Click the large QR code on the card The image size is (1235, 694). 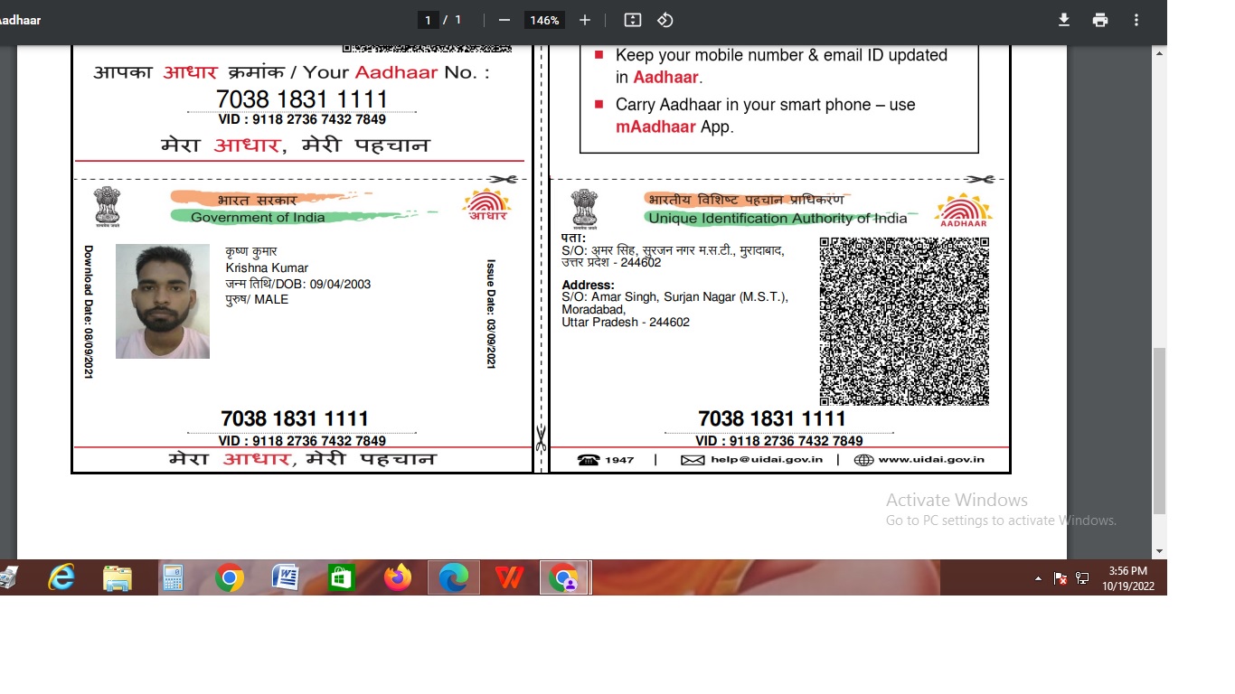(x=904, y=322)
